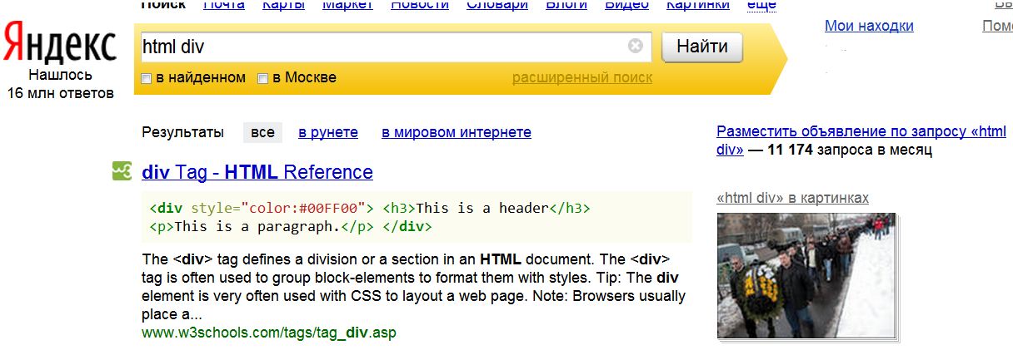The height and width of the screenshot is (350, 1013).
Task: Go to 'Словари' service
Action: pos(497,5)
